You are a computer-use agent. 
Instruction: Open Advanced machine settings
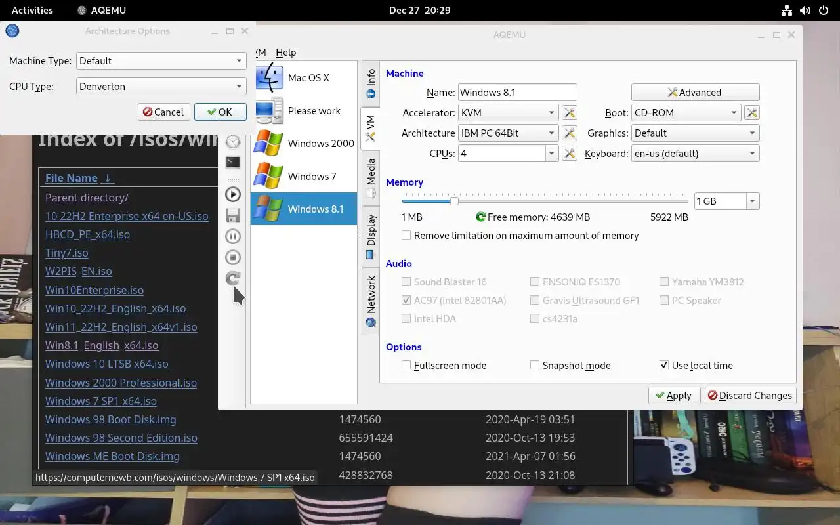tap(695, 93)
